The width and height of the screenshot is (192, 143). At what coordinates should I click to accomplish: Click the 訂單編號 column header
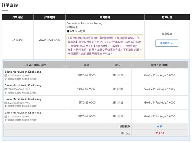(18, 17)
